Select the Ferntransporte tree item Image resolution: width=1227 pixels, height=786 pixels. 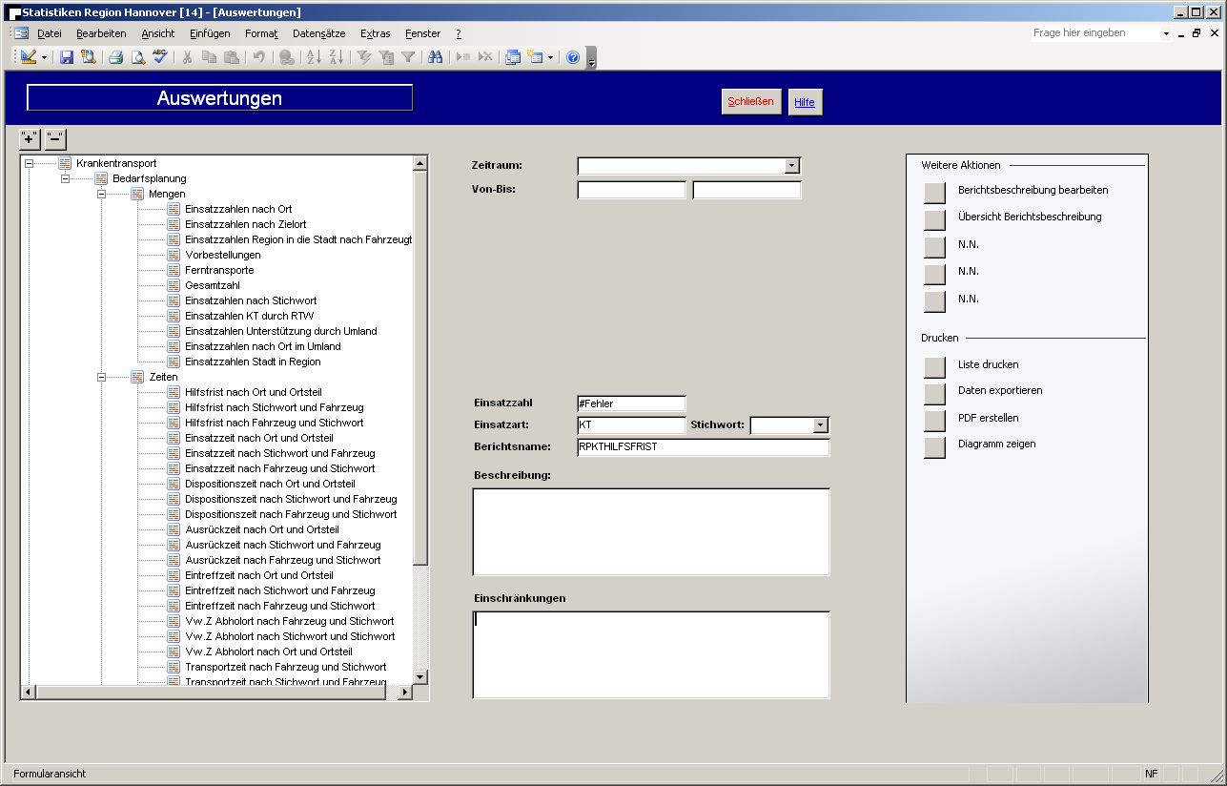coord(219,270)
